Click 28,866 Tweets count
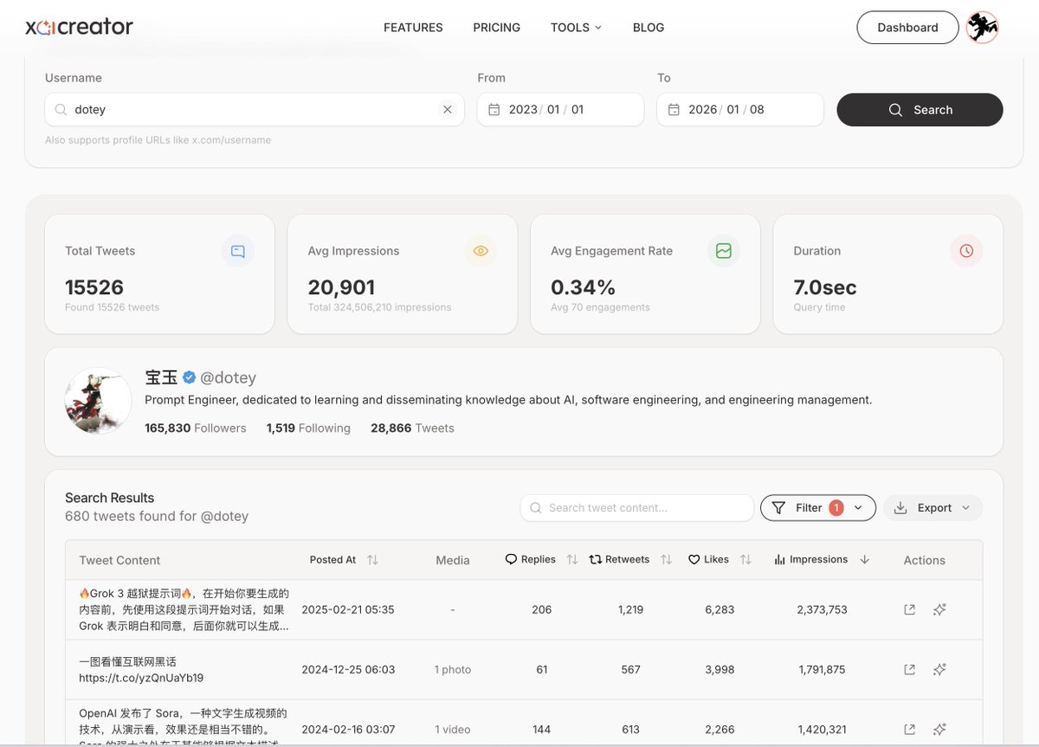 tap(412, 428)
